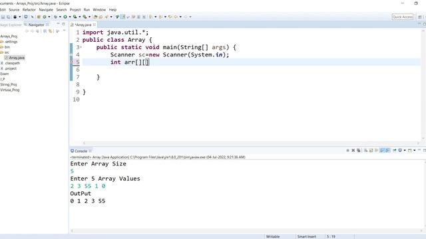Click the green Run button in toolbar
Screen dimensions: 426x239
[x=65, y=17]
